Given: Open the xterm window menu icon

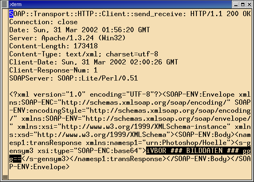Looking at the screenshot, I should coord(4,4).
